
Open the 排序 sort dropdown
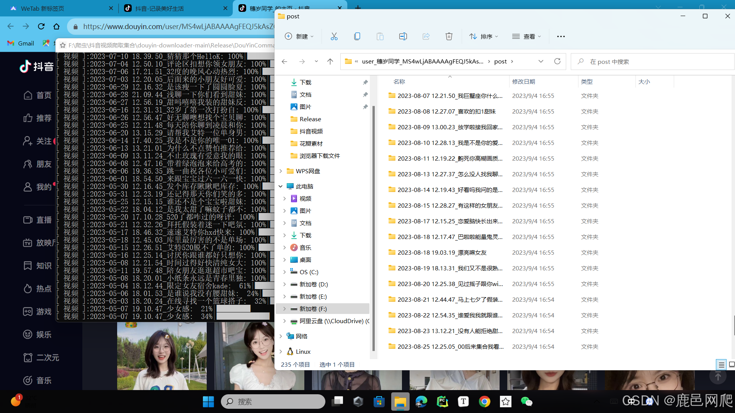(x=483, y=36)
